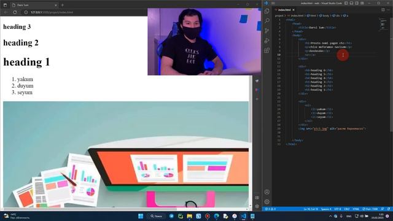Open Microsoft Edge from taskbar
This screenshot has width=393, height=221.
coord(217,216)
